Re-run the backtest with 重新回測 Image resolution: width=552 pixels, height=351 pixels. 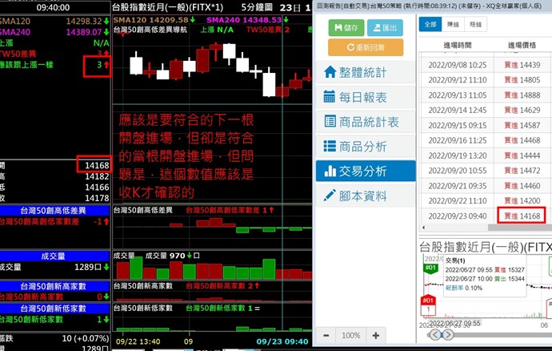pos(366,47)
